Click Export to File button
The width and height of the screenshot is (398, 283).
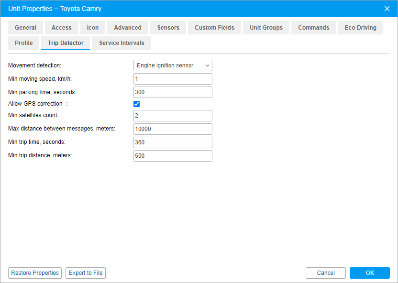tap(86, 273)
